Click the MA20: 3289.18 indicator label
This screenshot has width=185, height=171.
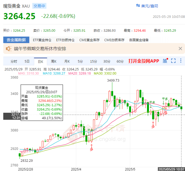tap(80, 73)
